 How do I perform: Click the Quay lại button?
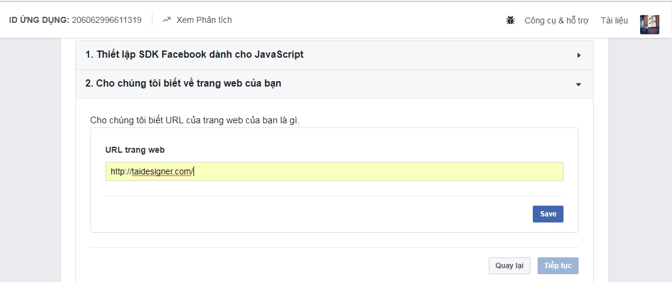(x=509, y=266)
